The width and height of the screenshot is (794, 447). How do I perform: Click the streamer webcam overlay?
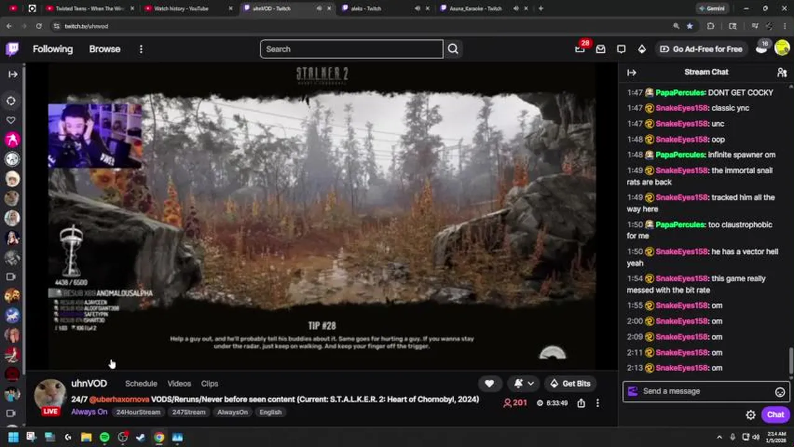95,135
